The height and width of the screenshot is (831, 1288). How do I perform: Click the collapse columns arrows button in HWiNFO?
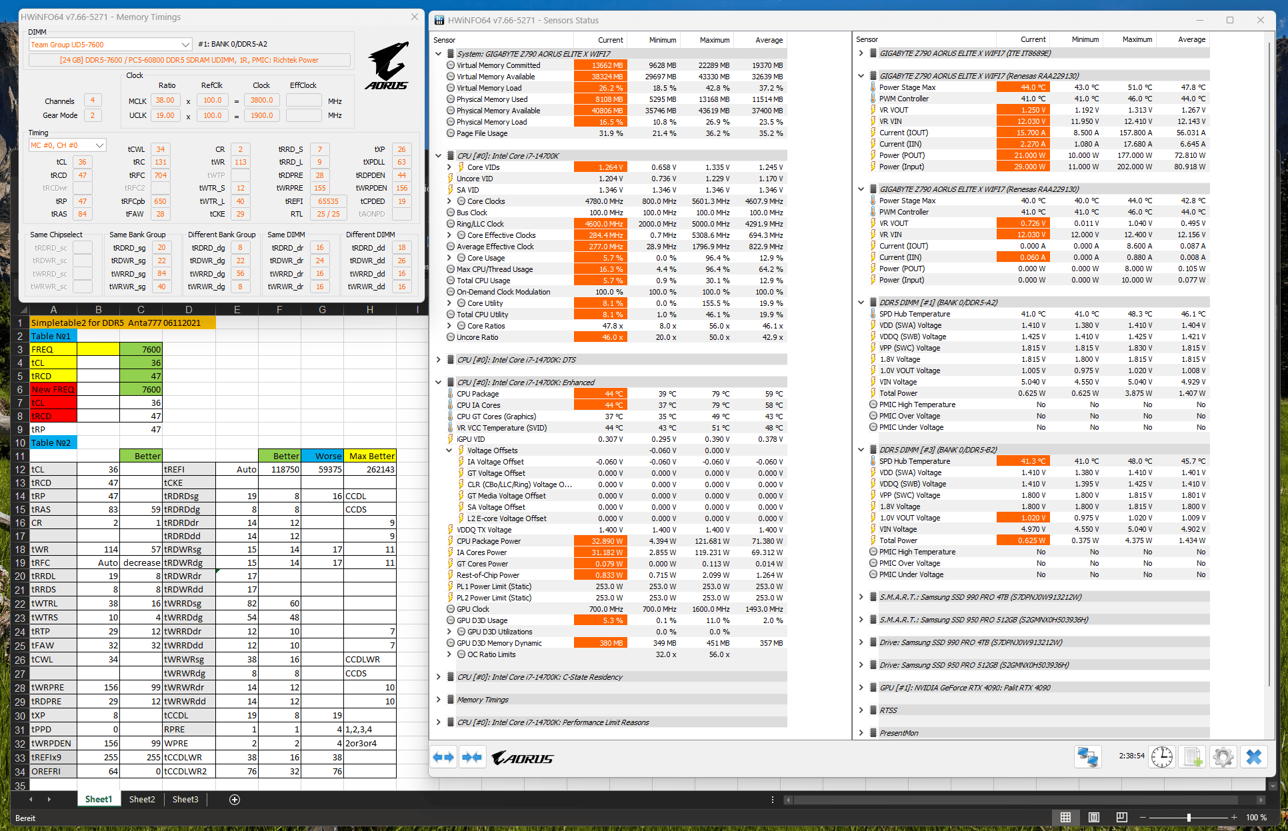click(472, 757)
